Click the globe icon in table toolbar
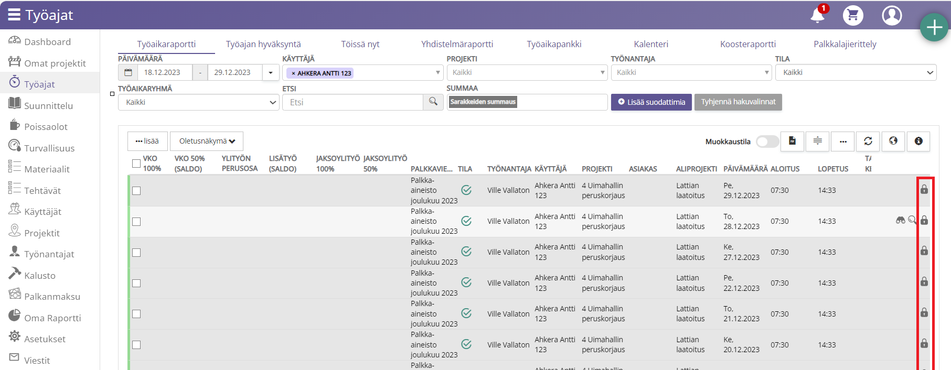 (893, 141)
